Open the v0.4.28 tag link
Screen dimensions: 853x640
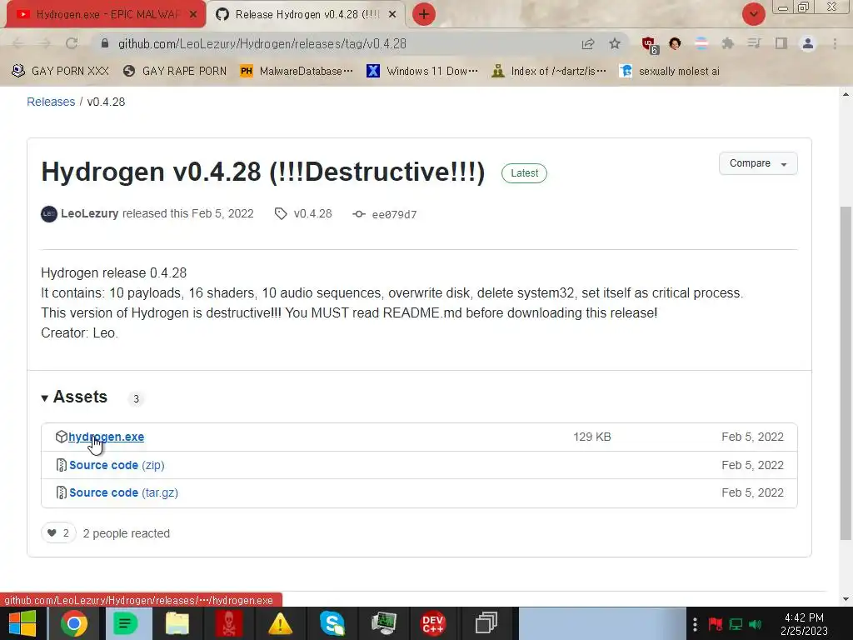click(x=303, y=213)
